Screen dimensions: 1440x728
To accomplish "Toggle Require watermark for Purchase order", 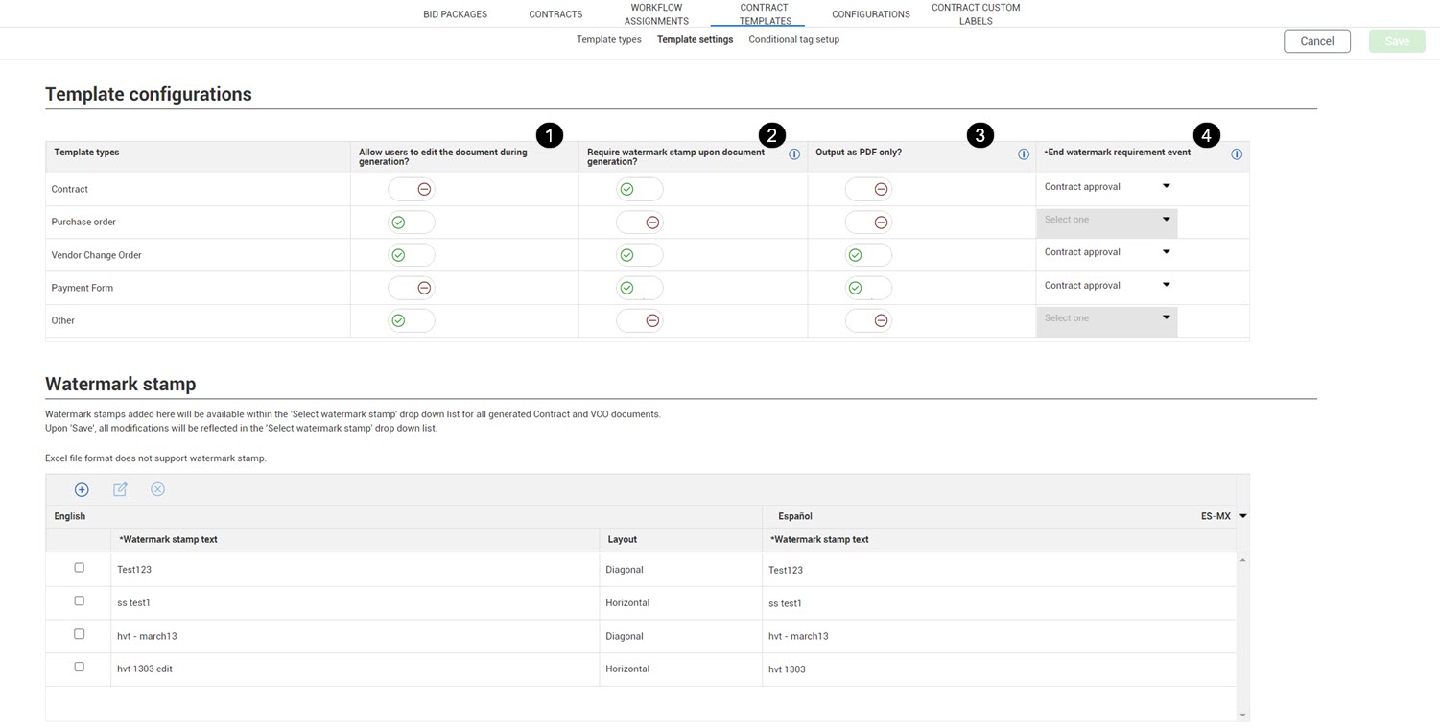I will coord(640,223).
